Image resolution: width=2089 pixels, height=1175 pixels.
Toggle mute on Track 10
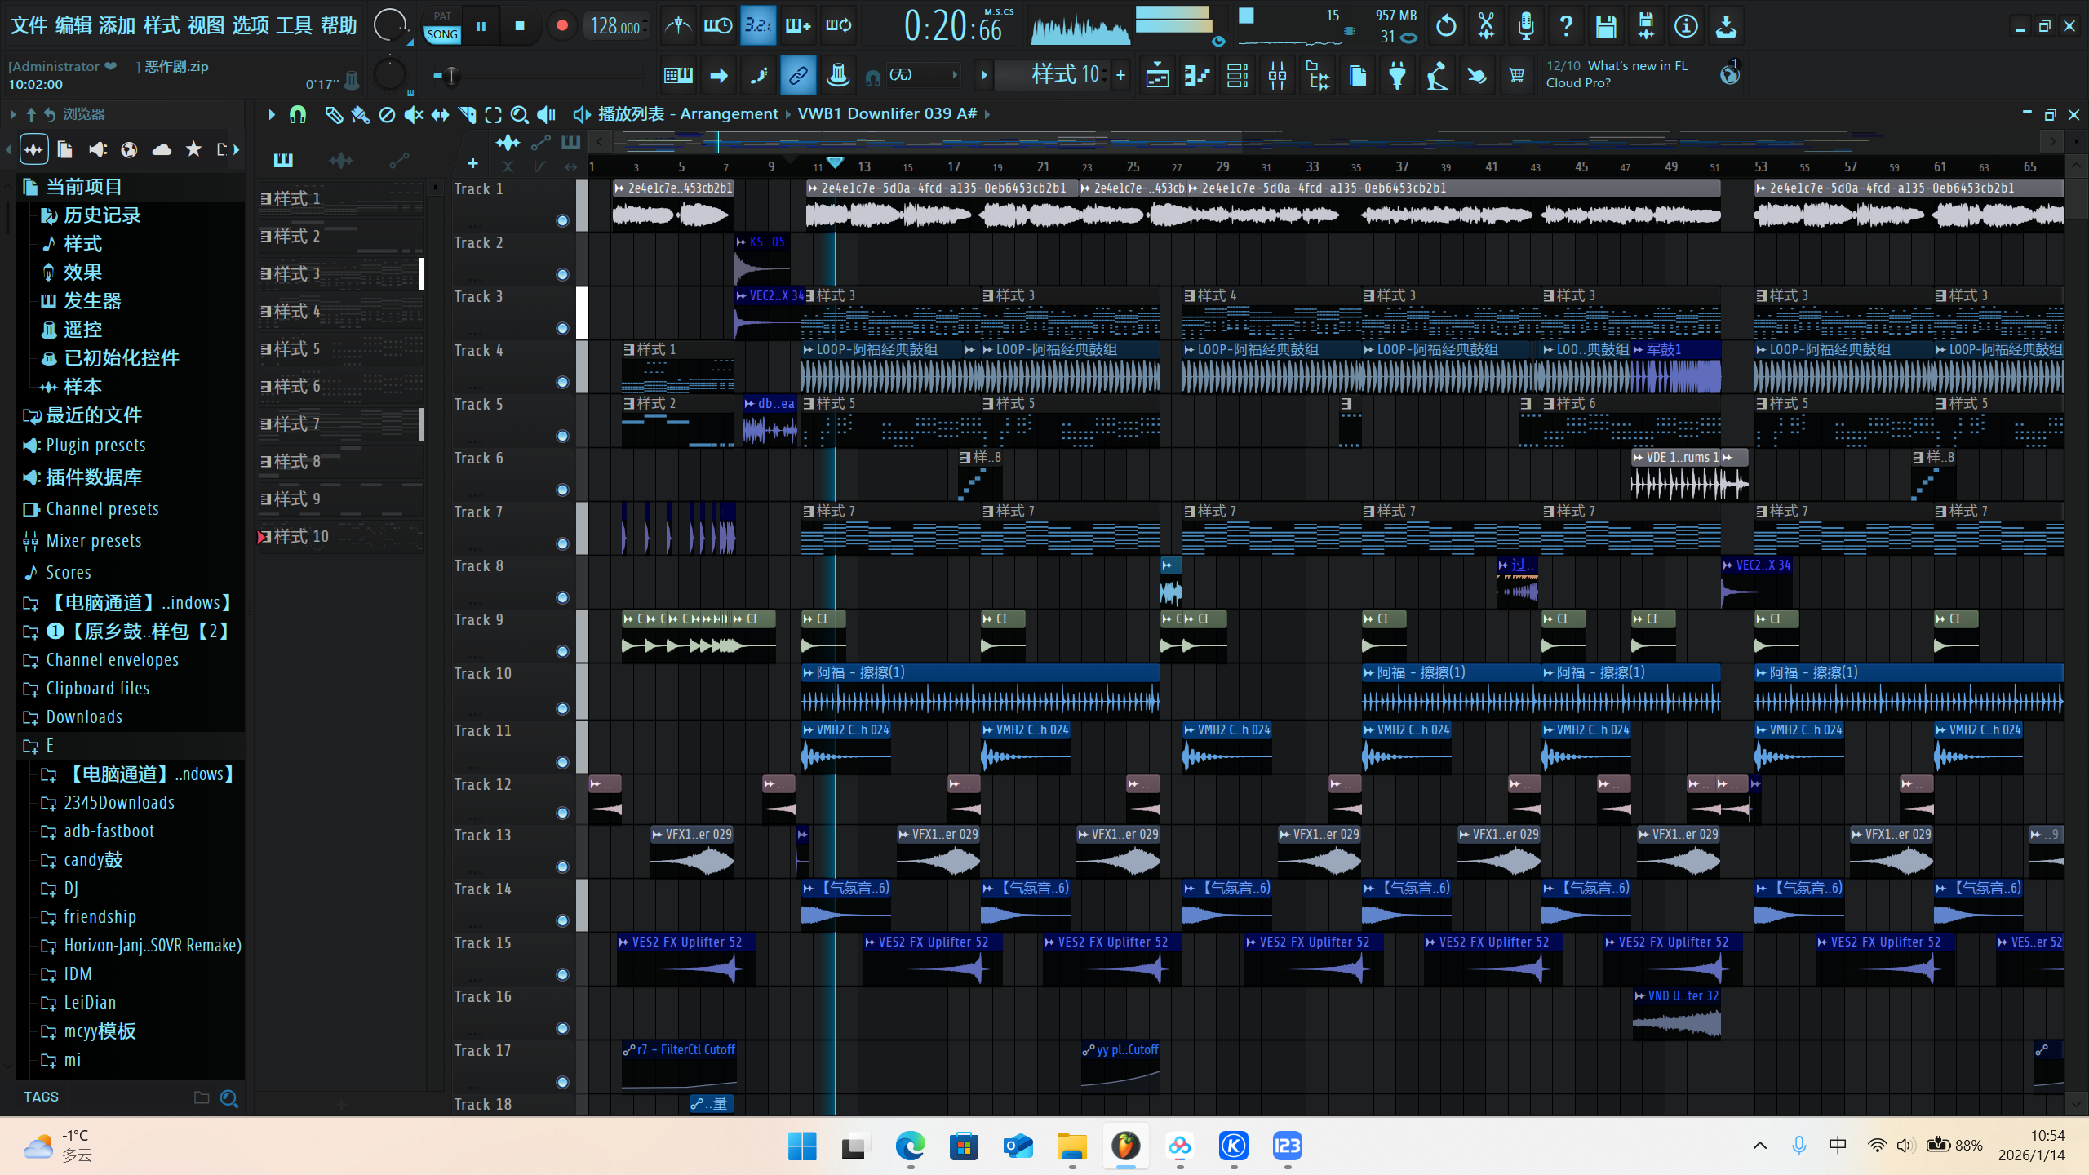[562, 708]
